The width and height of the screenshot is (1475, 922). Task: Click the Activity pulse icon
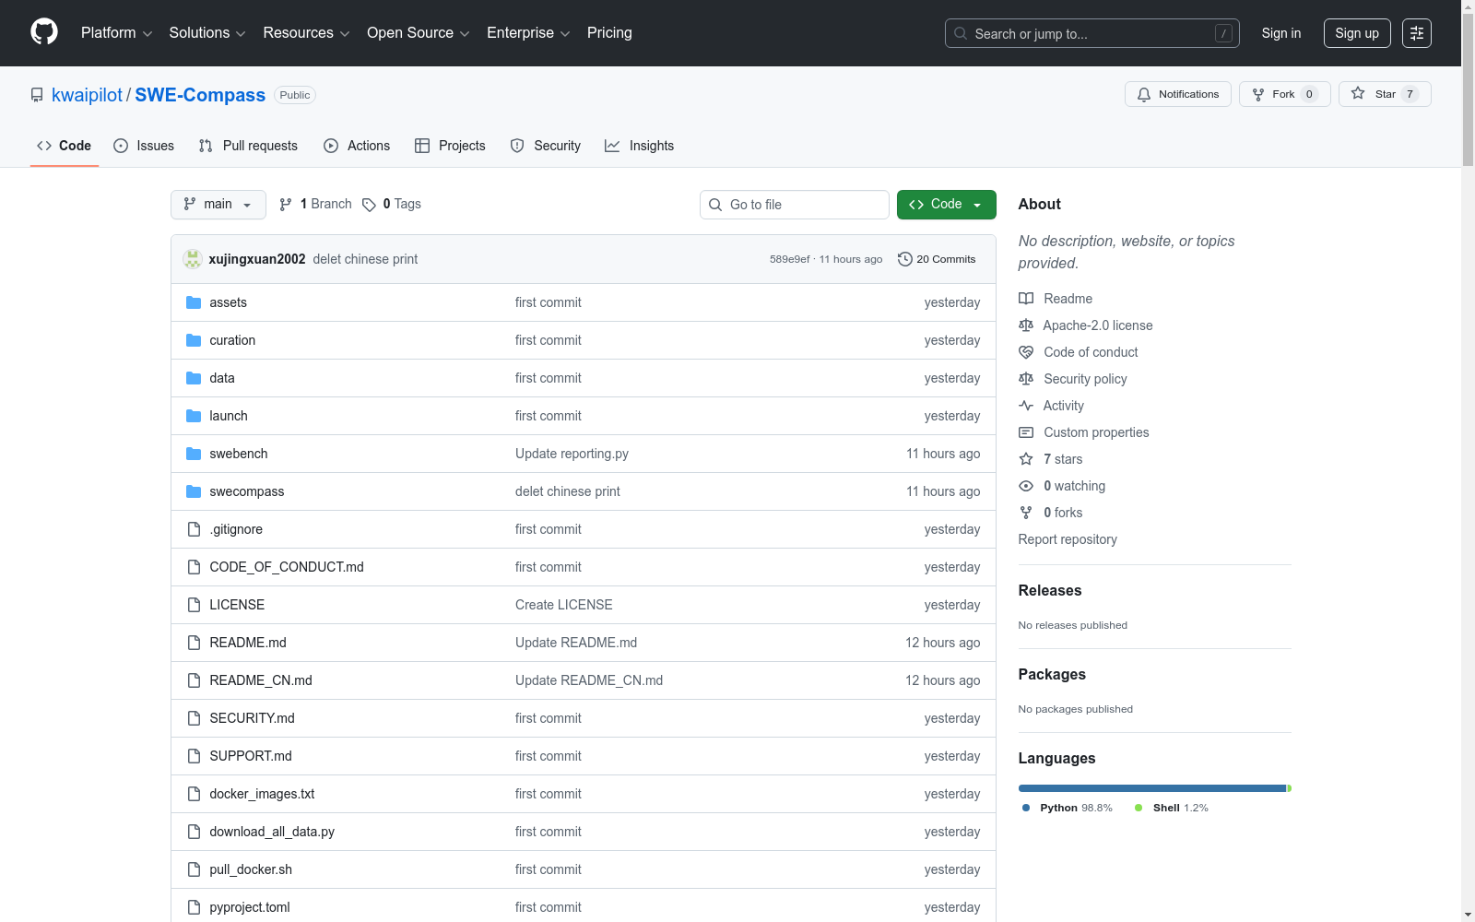pyautogui.click(x=1026, y=406)
